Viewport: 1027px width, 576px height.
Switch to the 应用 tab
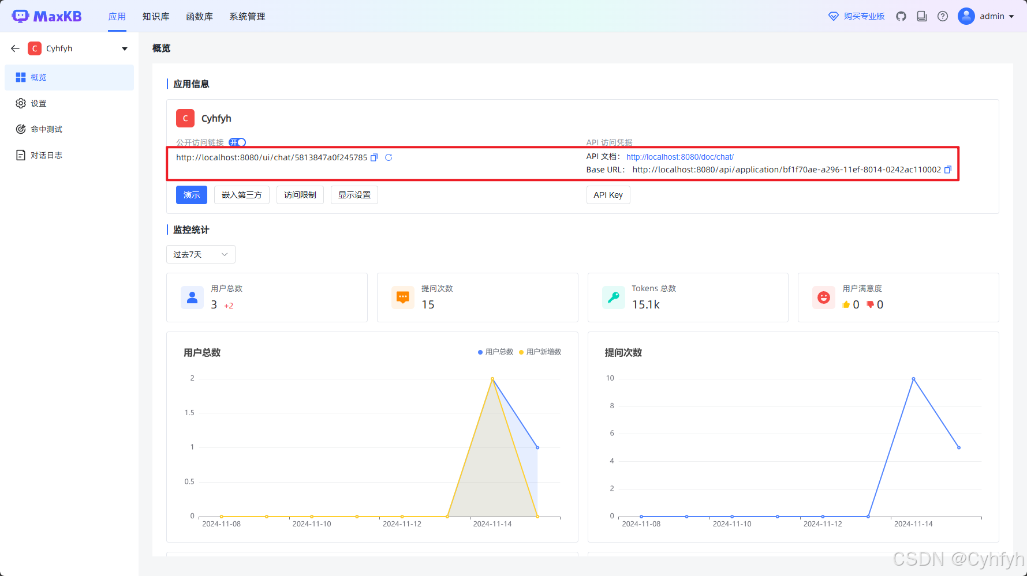(117, 16)
